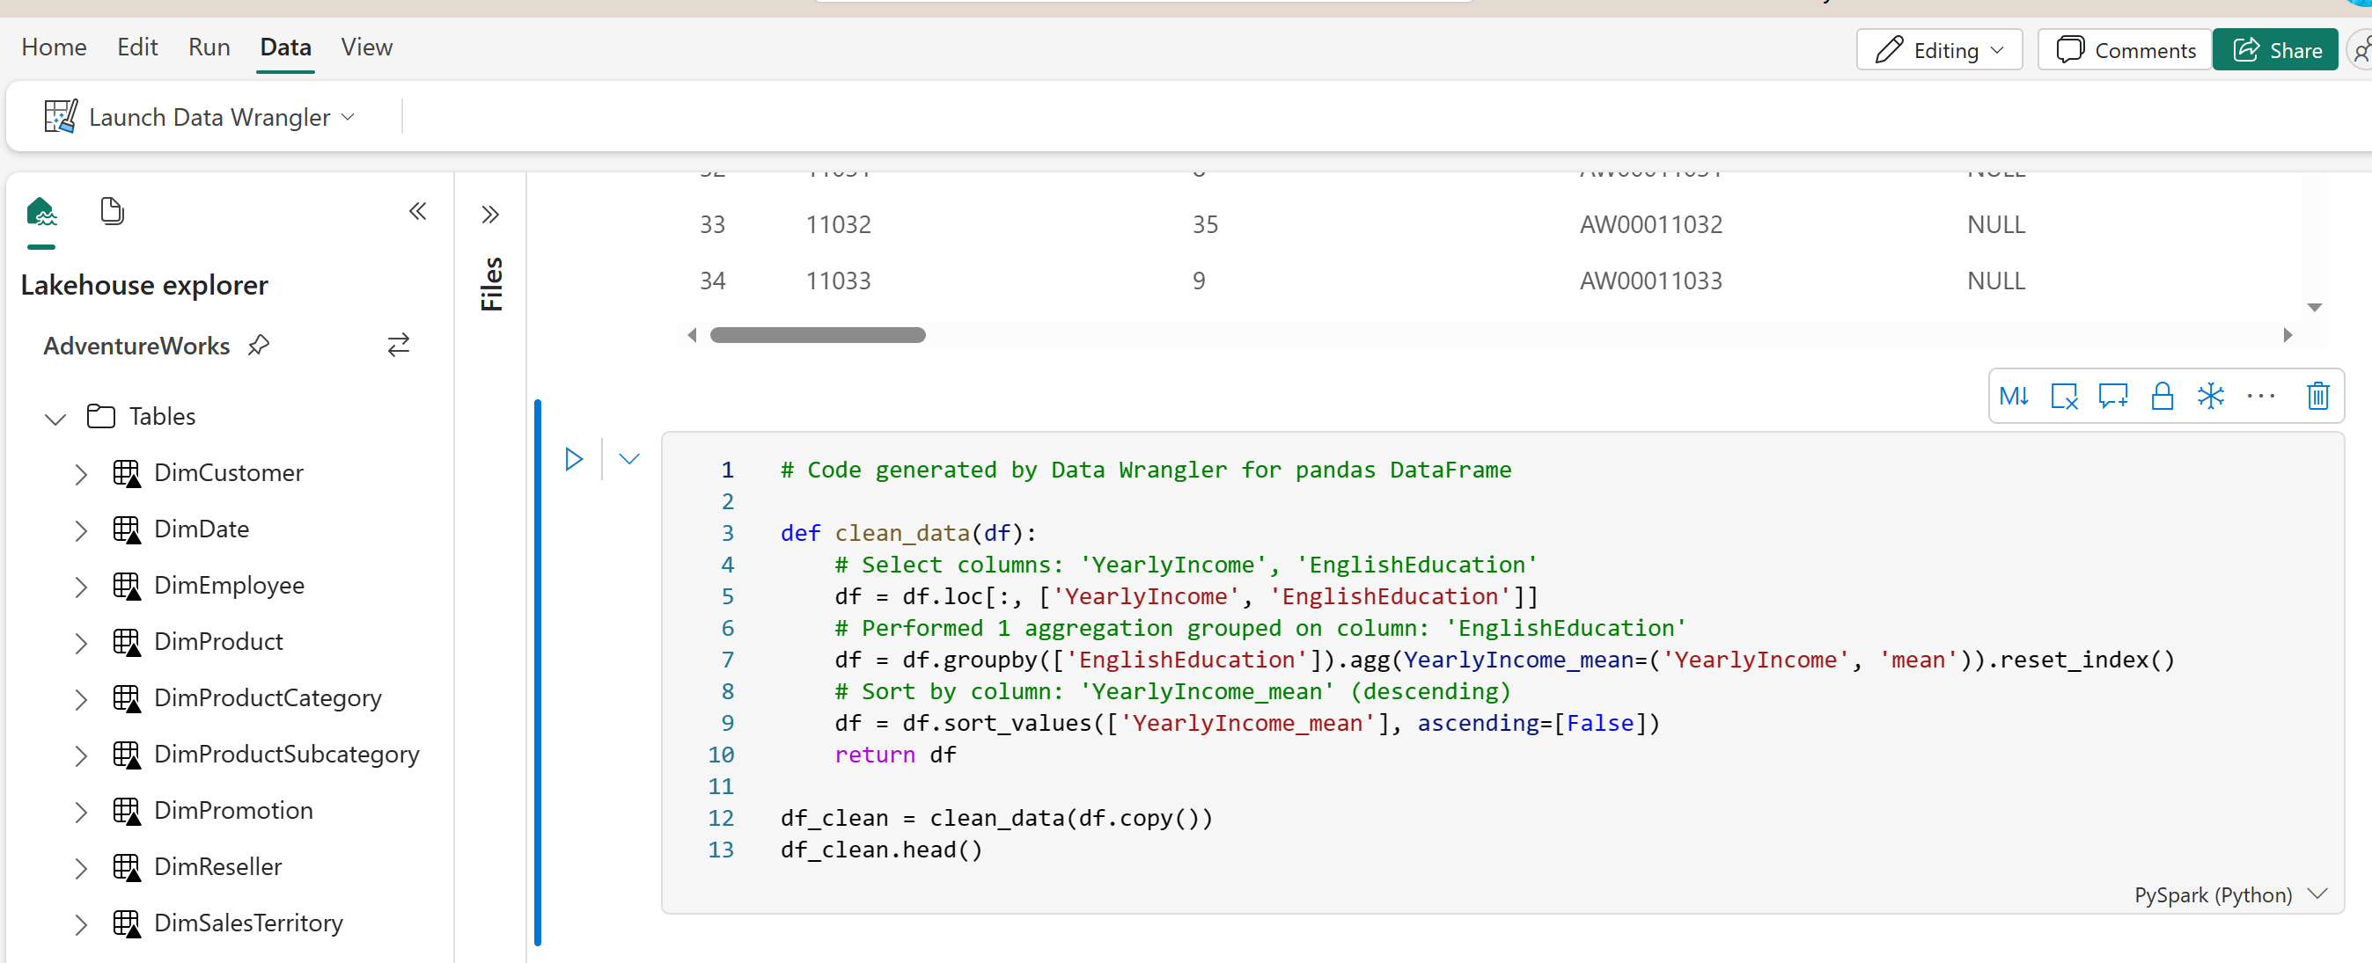
Task: Collapse the Lakehouse explorer pane
Action: coord(417,210)
